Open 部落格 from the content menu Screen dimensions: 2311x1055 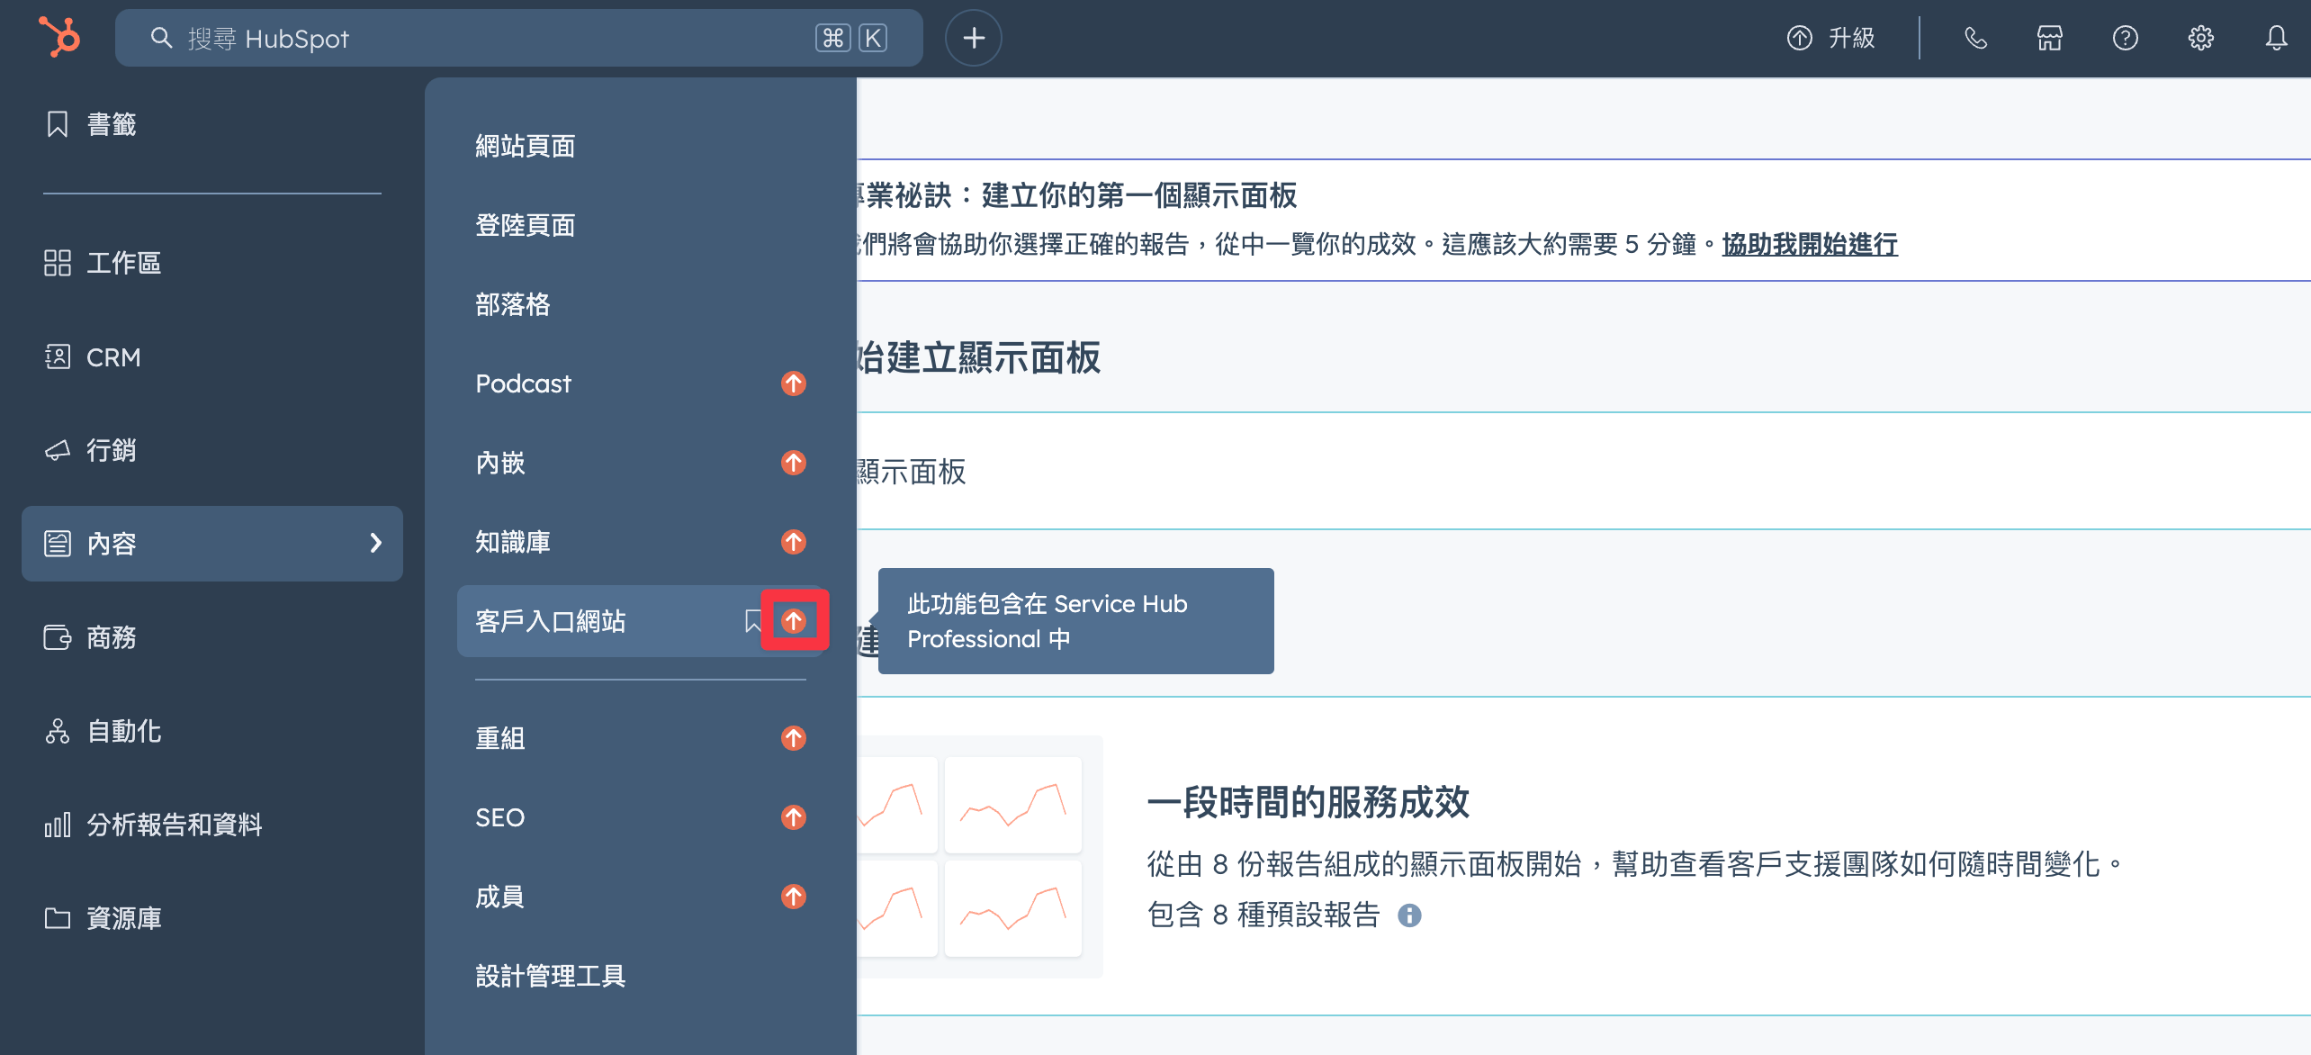[x=513, y=304]
